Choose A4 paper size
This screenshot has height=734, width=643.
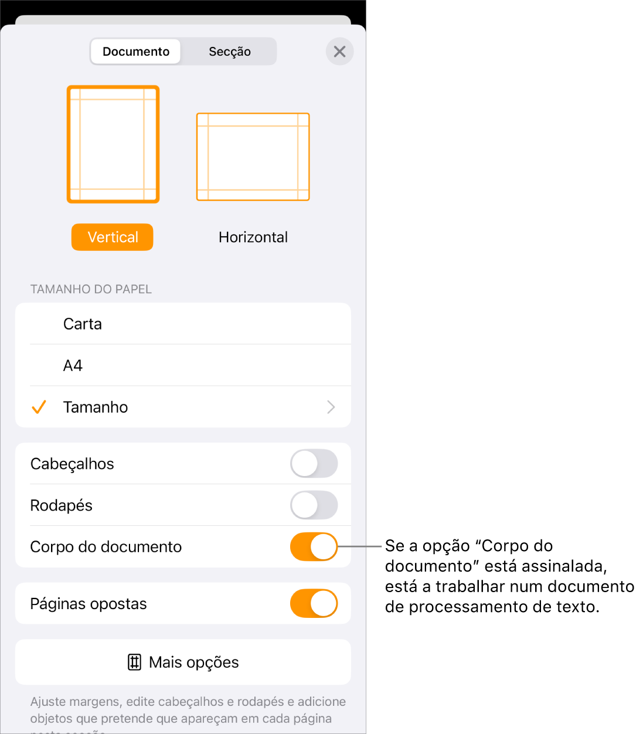click(183, 365)
